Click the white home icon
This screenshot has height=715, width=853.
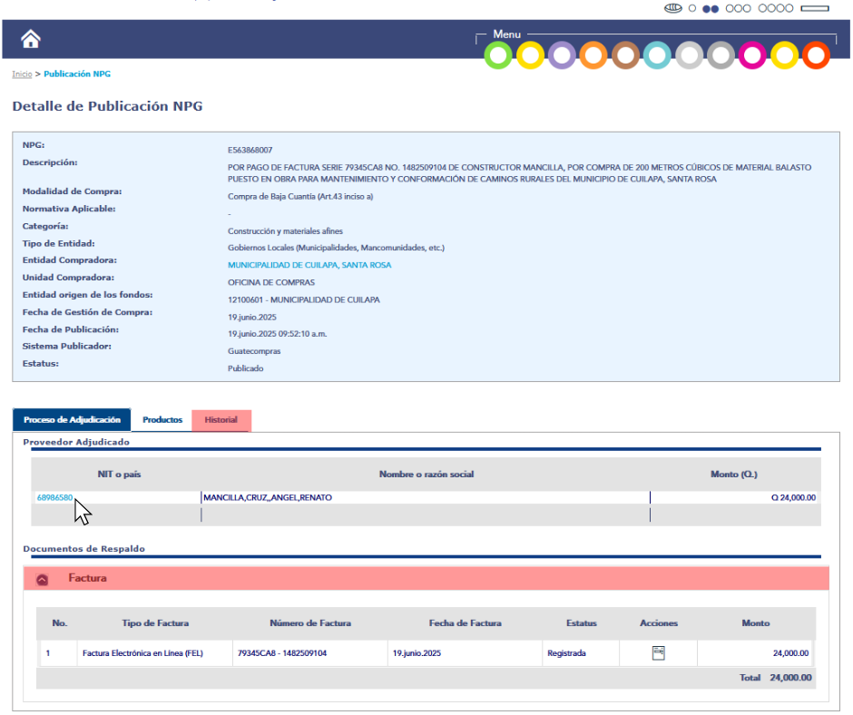pos(31,39)
